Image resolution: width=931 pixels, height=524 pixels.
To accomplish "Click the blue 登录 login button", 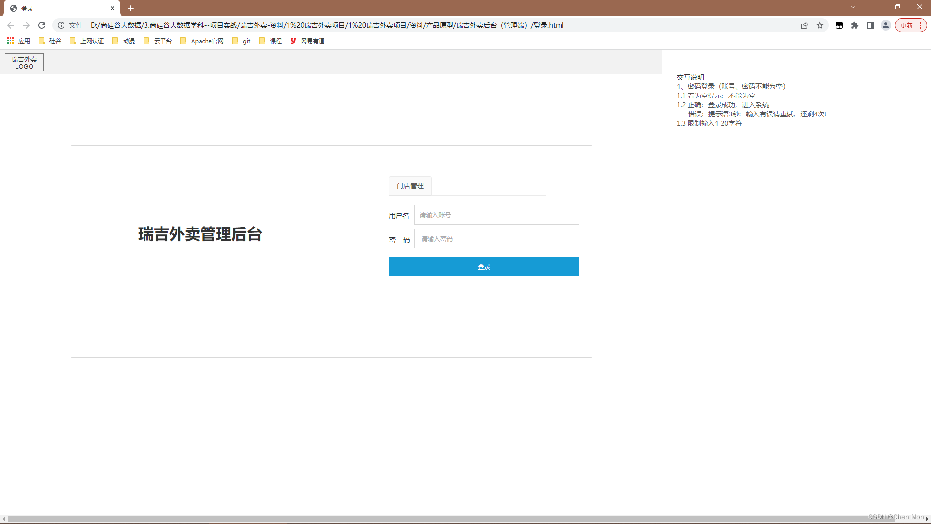I will pos(484,266).
